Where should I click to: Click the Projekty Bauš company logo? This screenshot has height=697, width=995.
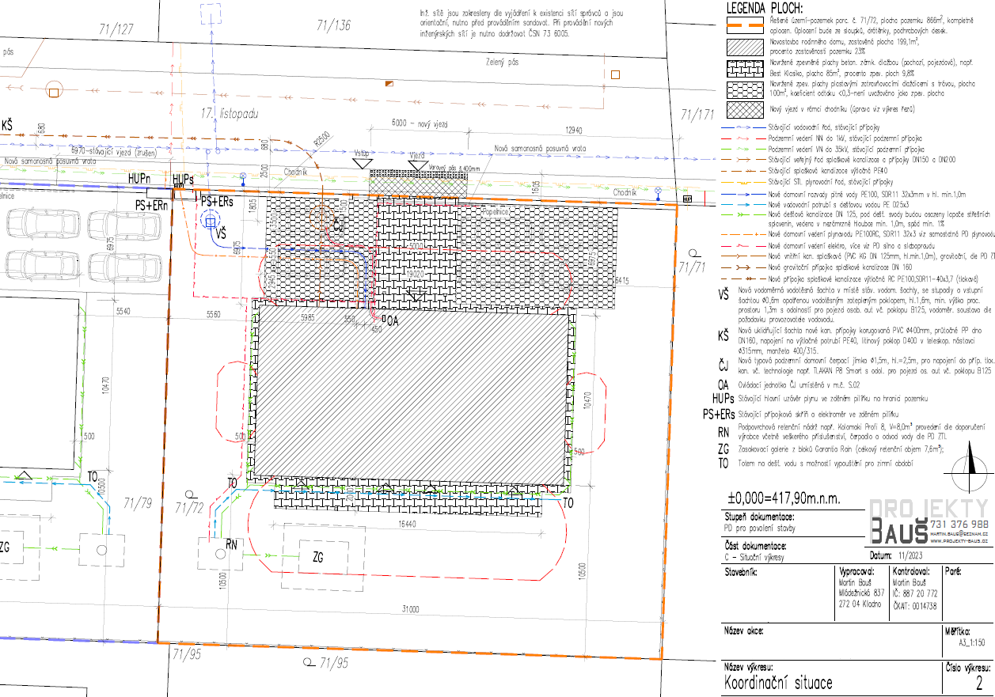pos(928,519)
